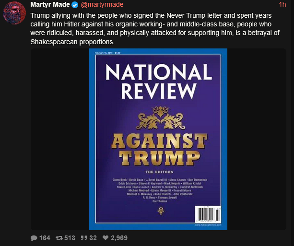
Task: Open the 1h timestamp link
Action: tap(282, 4)
